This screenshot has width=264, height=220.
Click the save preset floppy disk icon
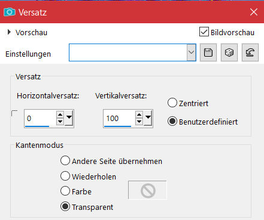tap(208, 52)
